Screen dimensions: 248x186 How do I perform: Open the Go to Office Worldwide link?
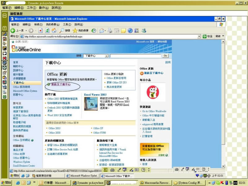[x=154, y=111]
